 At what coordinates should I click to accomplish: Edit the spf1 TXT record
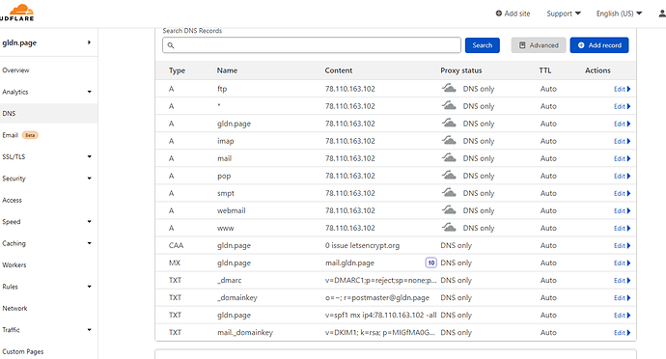point(623,316)
